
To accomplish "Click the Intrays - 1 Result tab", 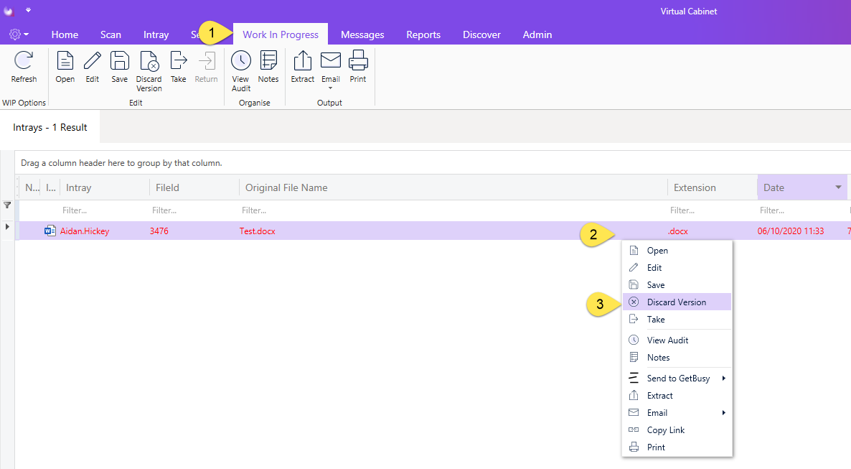I will click(50, 127).
